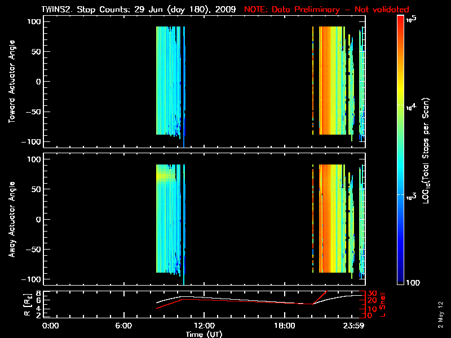Click the "2 May 12" date stamp
The height and width of the screenshot is (338, 451).
(441, 313)
